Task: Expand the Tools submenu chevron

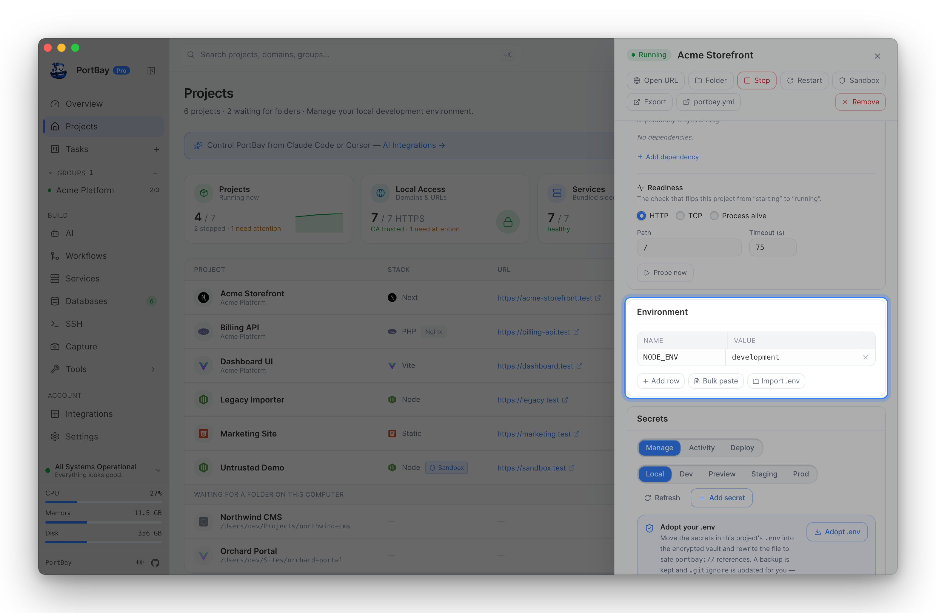Action: pos(153,369)
